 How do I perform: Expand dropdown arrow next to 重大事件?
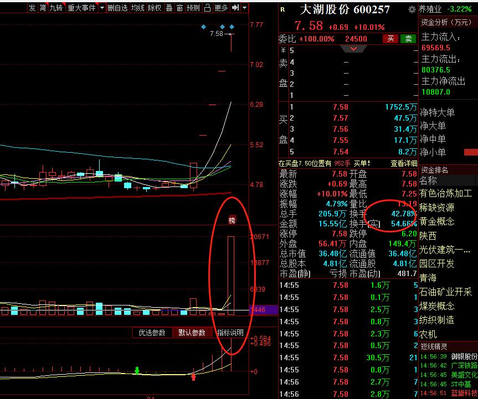(102, 8)
